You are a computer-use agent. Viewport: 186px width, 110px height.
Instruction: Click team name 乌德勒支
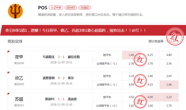click(x=49, y=57)
